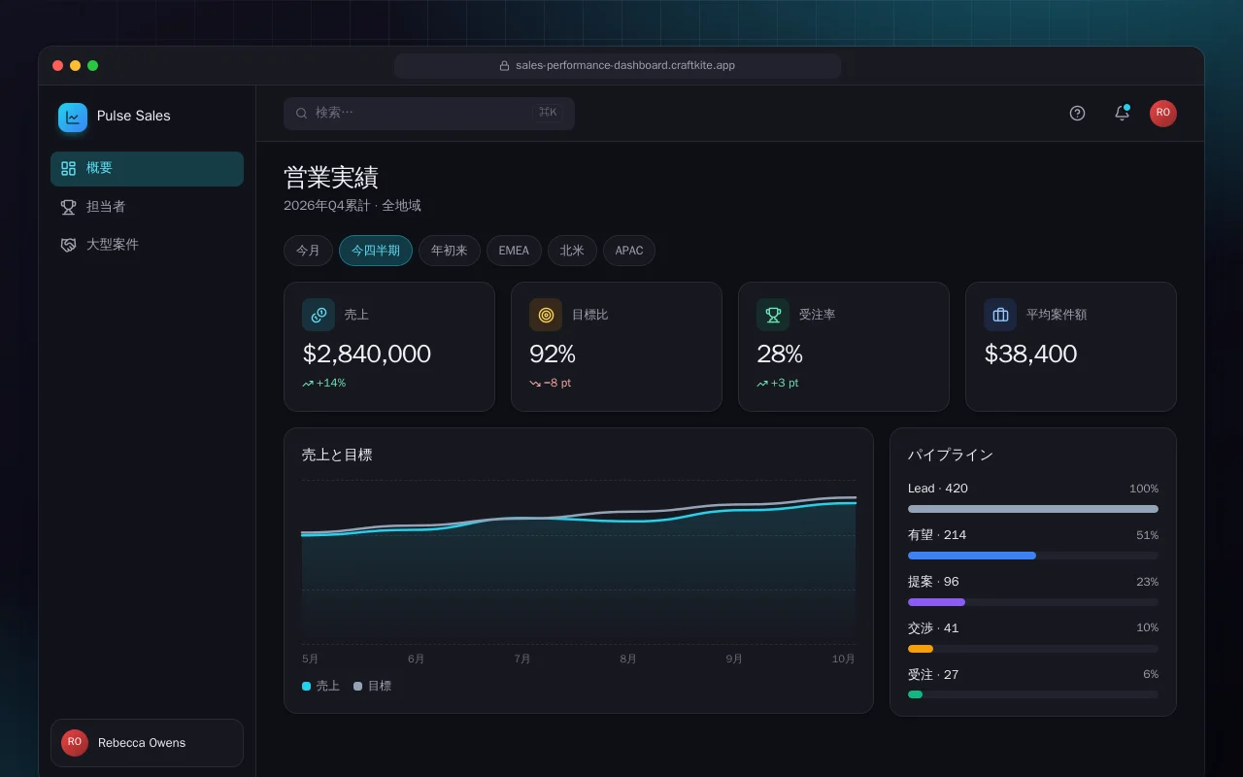Viewport: 1243px width, 777px height.
Task: Click the 受注 · 27 pipeline label
Action: click(933, 675)
